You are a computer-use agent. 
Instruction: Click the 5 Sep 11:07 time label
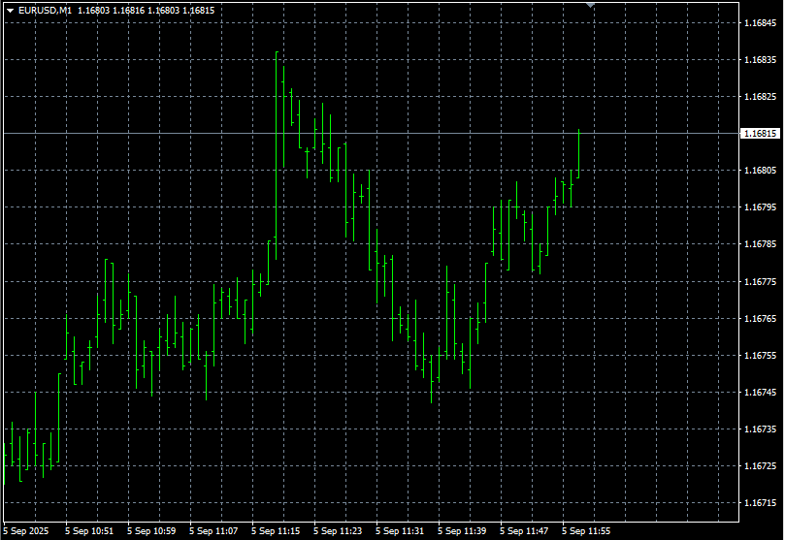tap(213, 531)
